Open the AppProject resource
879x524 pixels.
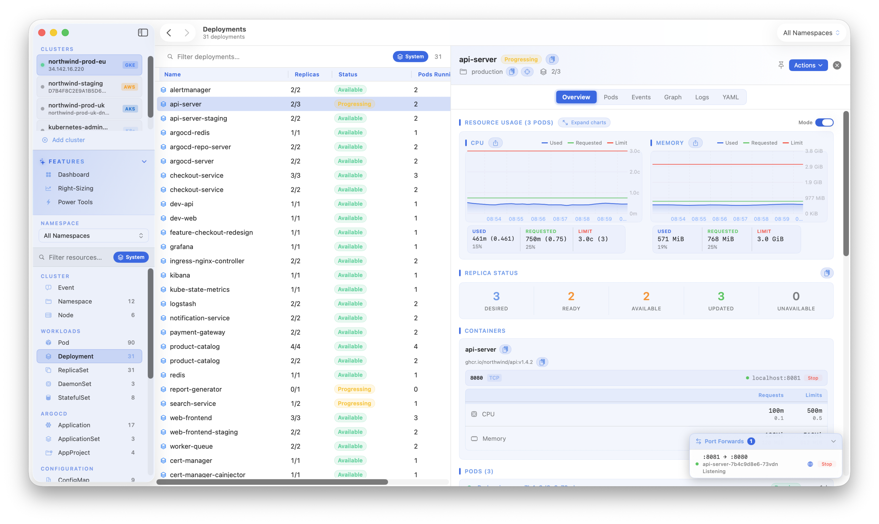pos(90,453)
